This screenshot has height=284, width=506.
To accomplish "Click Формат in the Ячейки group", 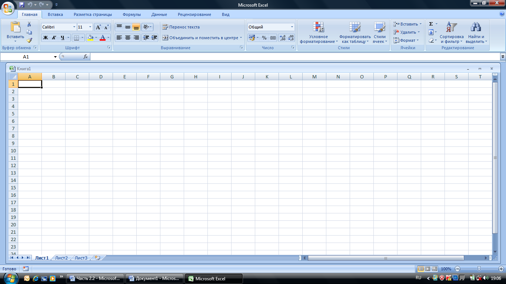I will click(406, 40).
